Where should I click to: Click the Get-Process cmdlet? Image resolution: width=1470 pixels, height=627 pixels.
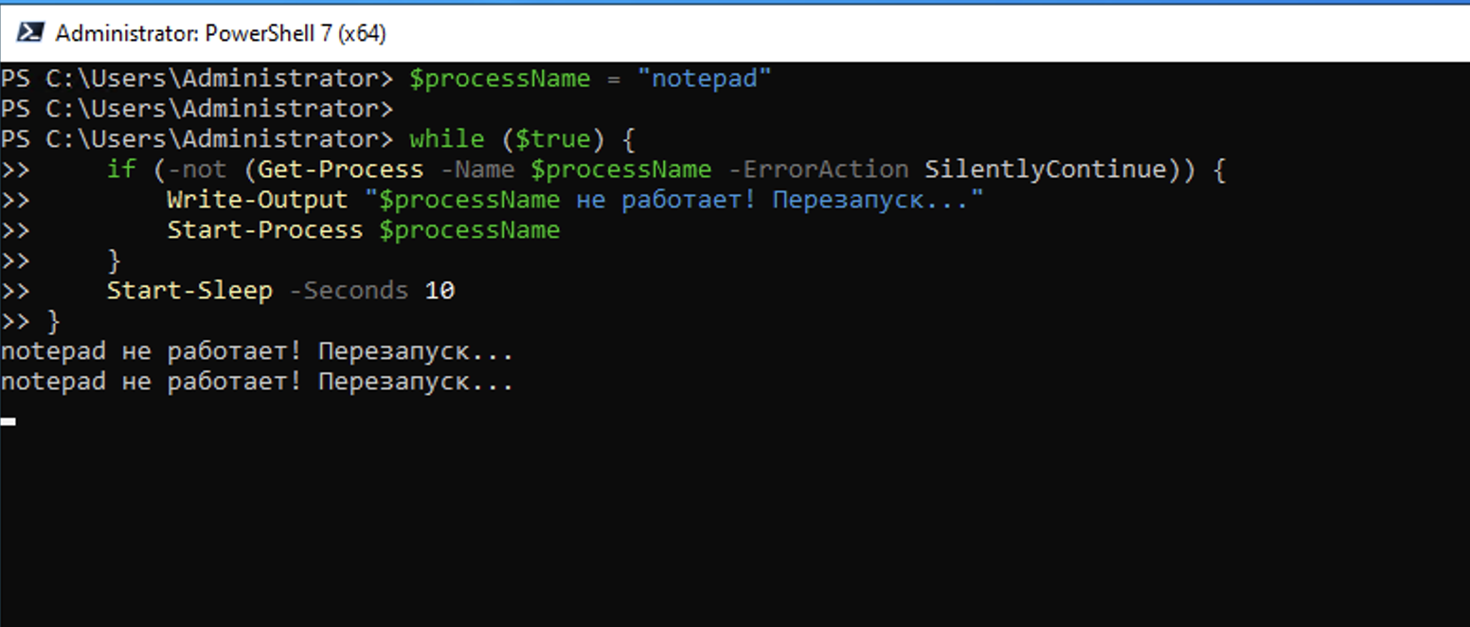pyautogui.click(x=340, y=170)
